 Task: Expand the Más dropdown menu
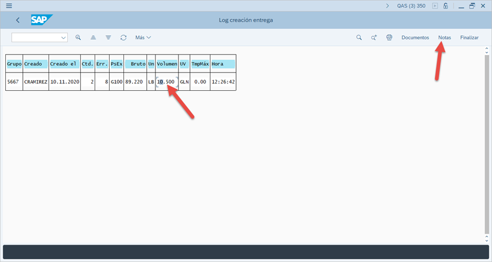click(143, 37)
